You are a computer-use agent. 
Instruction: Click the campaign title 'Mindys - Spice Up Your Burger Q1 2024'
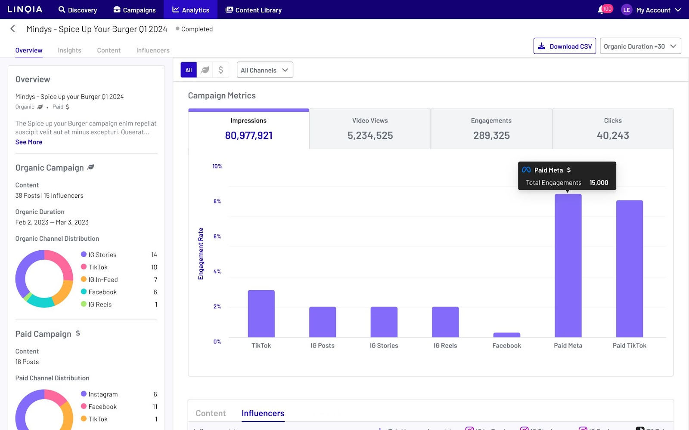pos(97,29)
